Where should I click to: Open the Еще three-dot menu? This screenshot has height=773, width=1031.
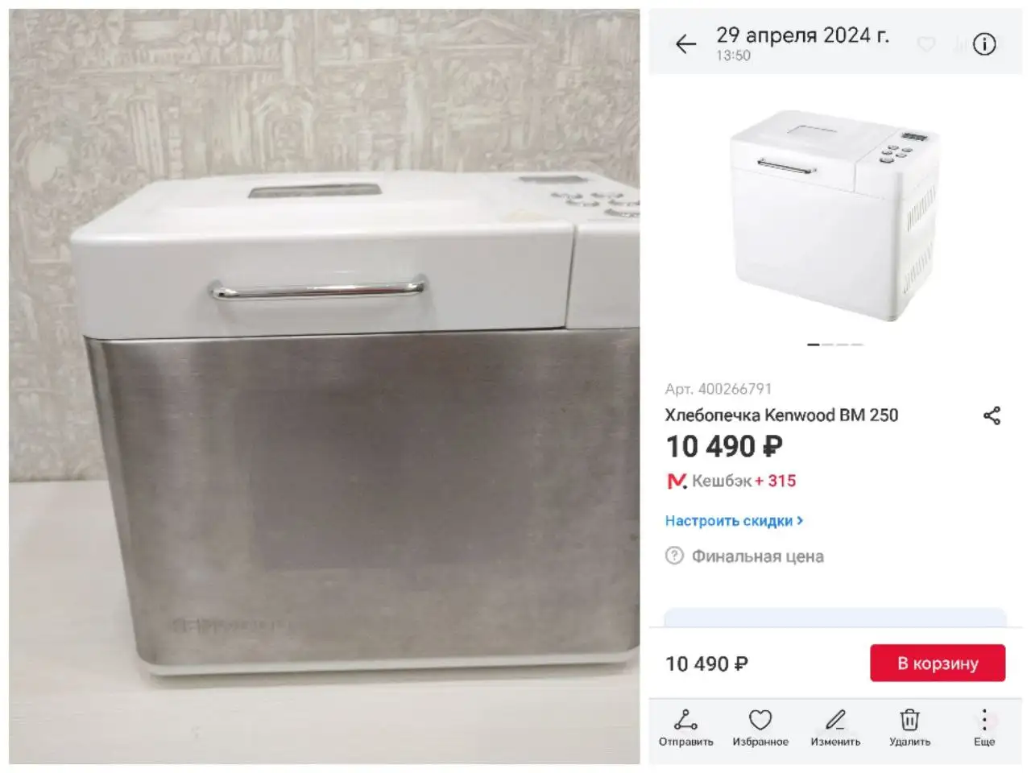(x=984, y=727)
